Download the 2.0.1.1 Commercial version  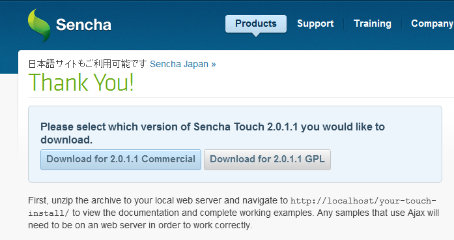121,159
